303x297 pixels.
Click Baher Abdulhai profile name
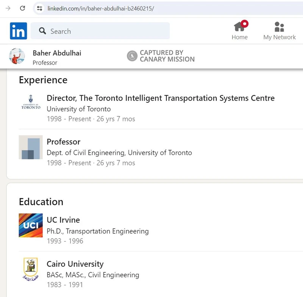click(56, 53)
